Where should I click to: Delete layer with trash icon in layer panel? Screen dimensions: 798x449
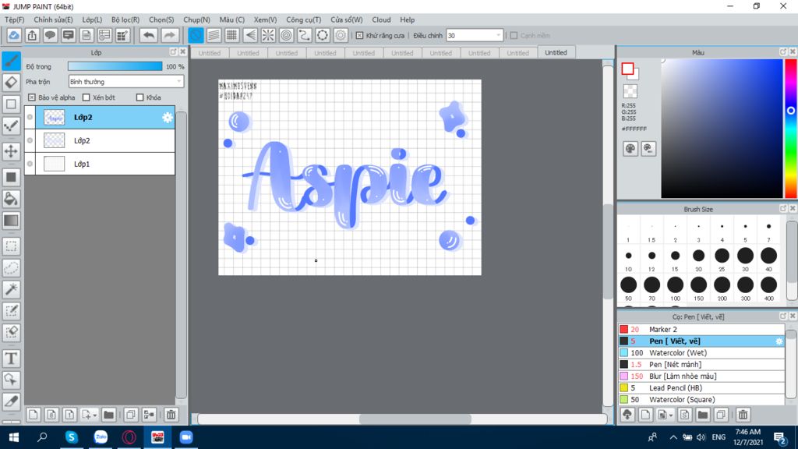pos(171,415)
